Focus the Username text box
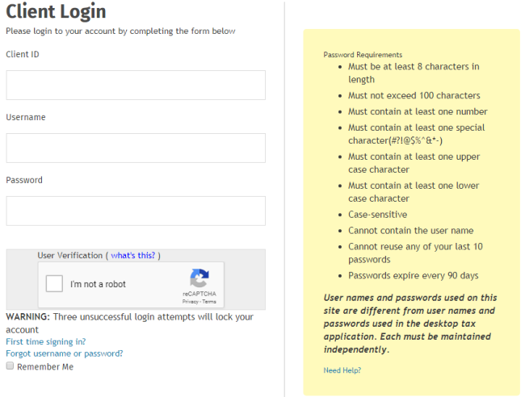 [136, 148]
